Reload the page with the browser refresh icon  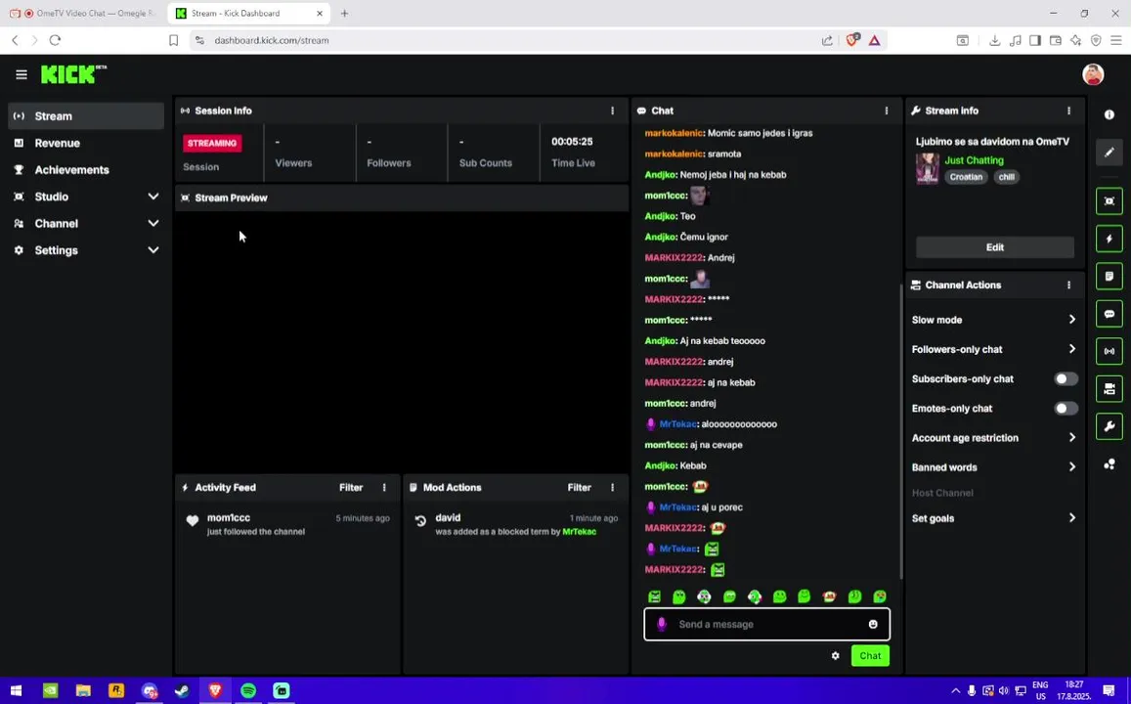click(x=55, y=40)
